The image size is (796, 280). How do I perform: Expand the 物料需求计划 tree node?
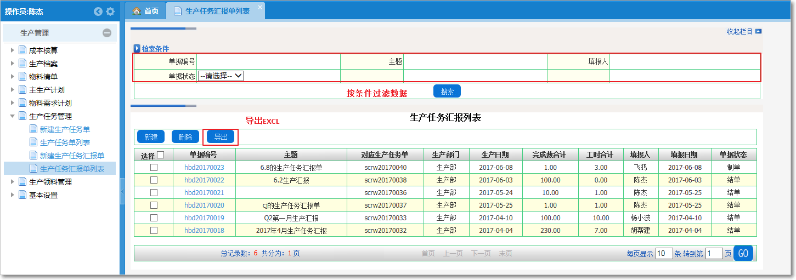[x=13, y=103]
